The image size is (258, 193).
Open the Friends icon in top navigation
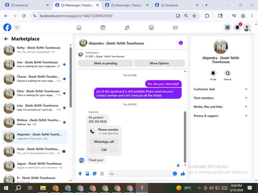pyautogui.click(x=127, y=27)
